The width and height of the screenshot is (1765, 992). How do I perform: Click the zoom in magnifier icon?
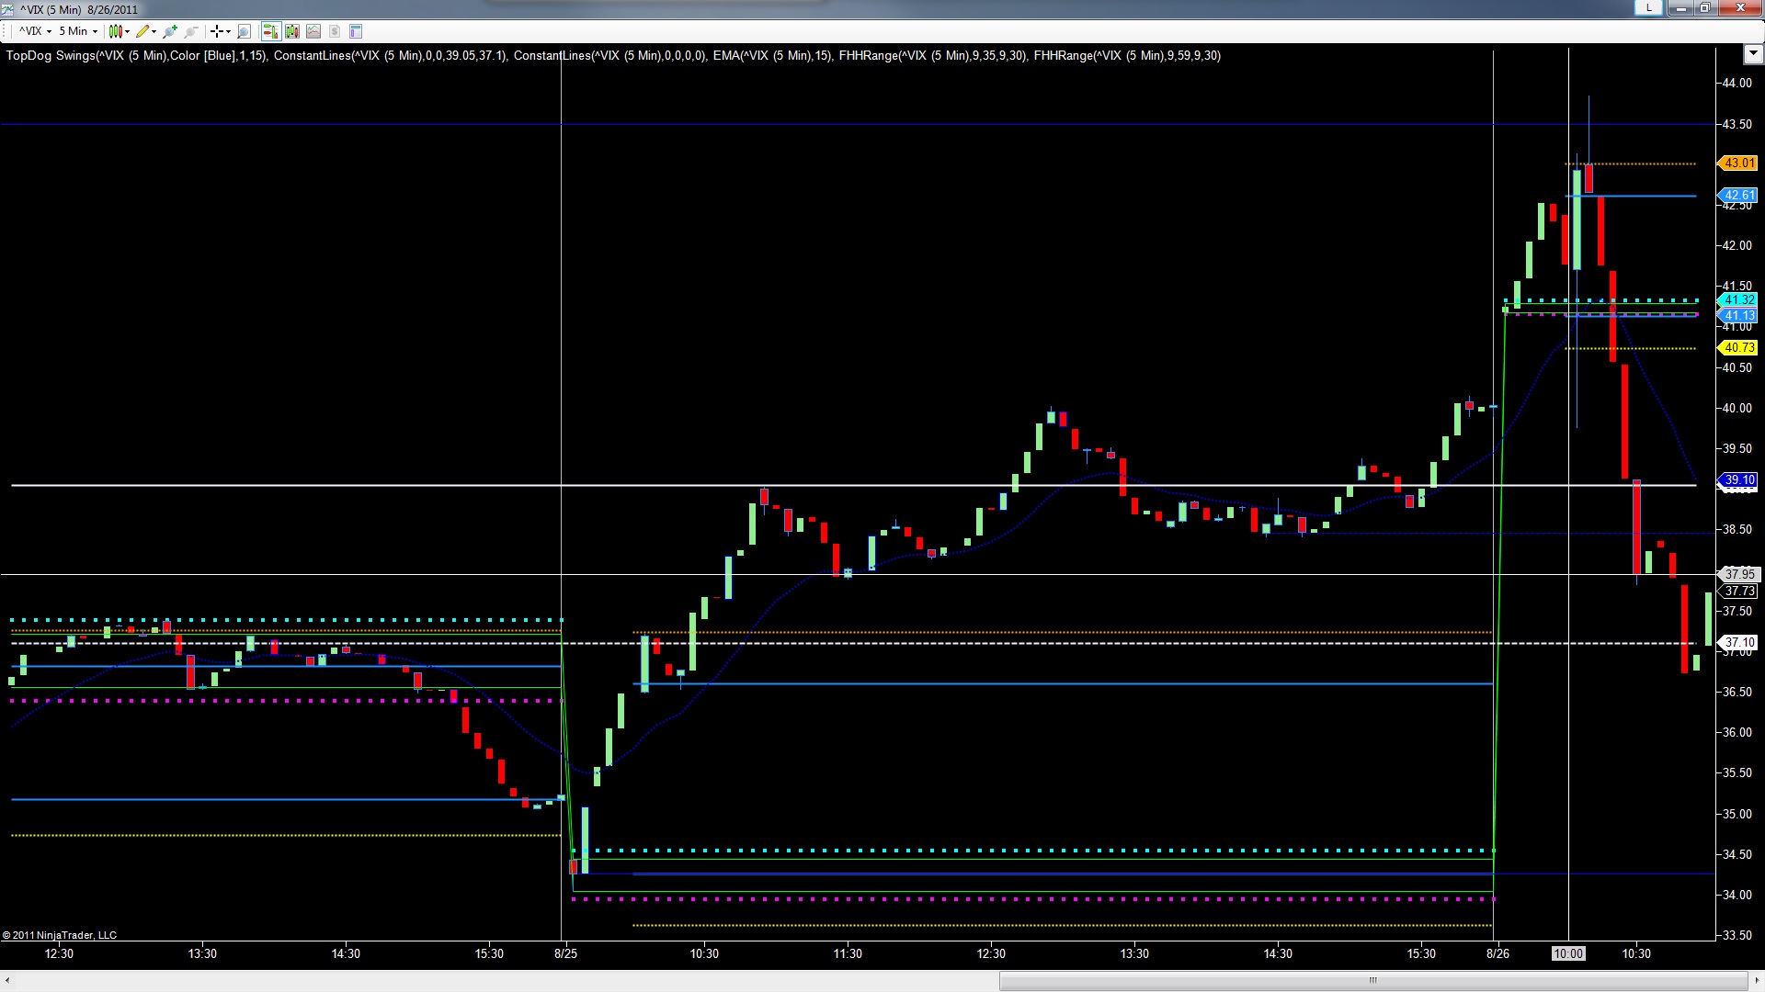click(x=169, y=31)
